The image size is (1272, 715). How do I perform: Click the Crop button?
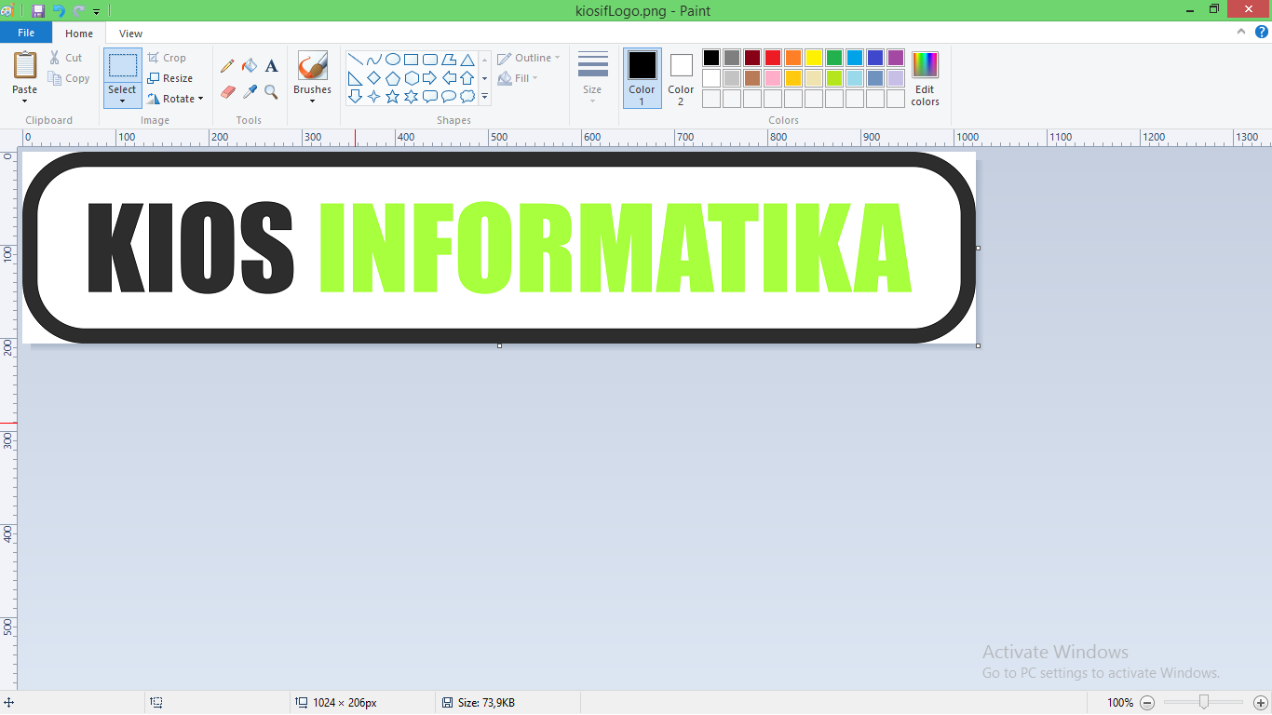pyautogui.click(x=168, y=58)
